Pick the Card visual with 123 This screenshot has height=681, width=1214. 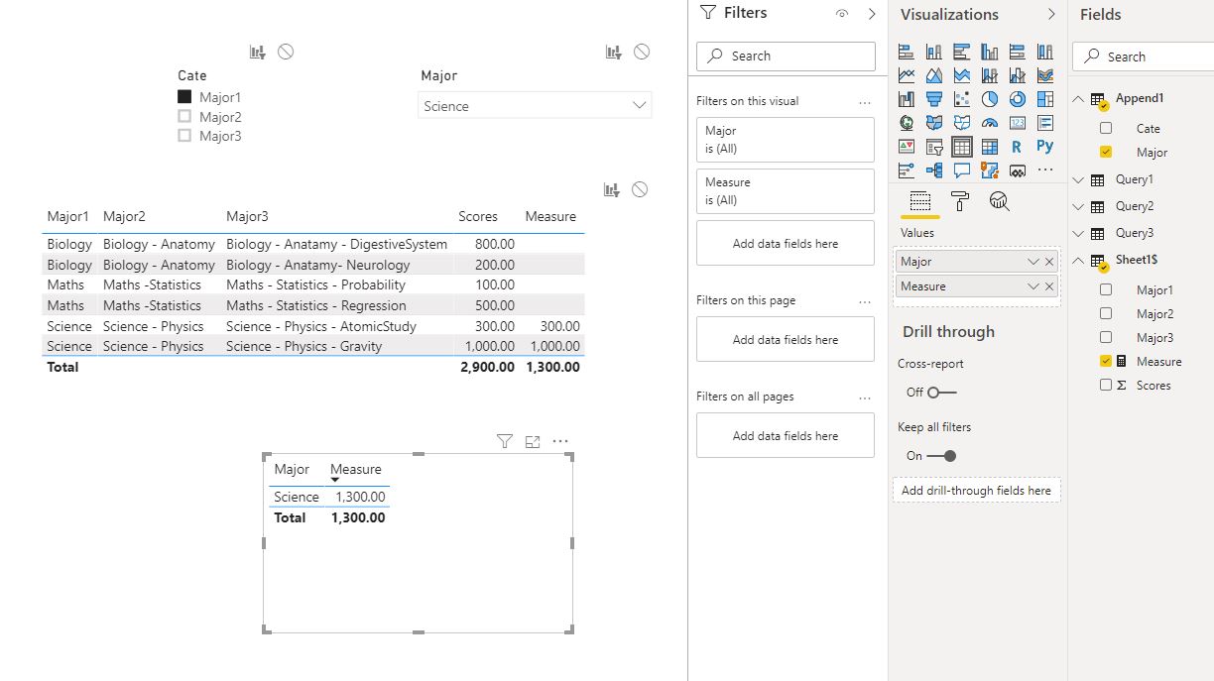tap(1017, 123)
